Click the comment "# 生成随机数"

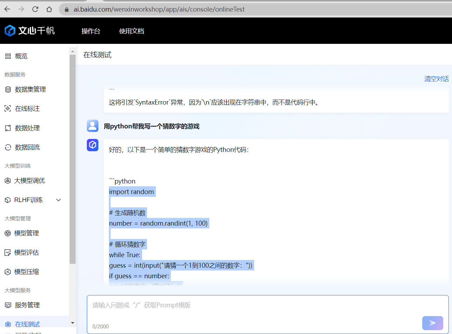pyautogui.click(x=127, y=213)
